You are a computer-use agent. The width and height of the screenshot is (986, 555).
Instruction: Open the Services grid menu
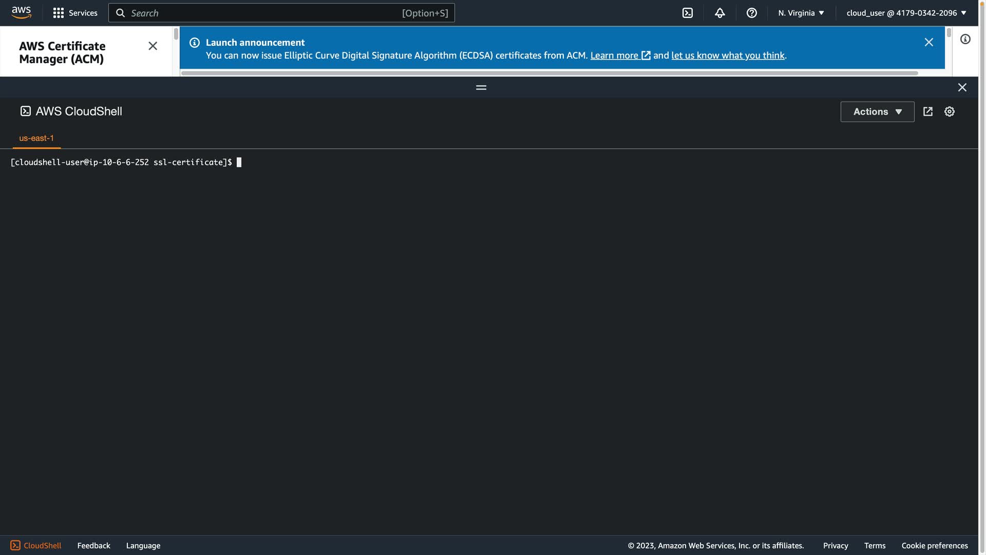point(75,13)
